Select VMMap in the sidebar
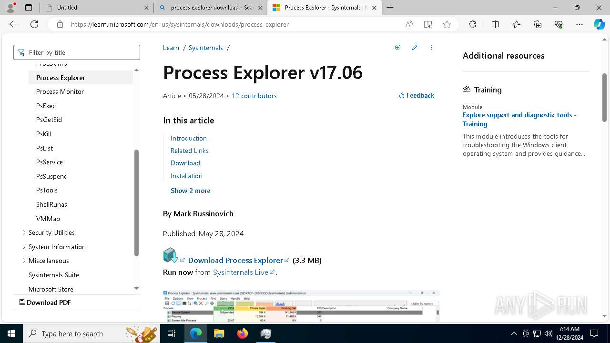The height and width of the screenshot is (343, 610). [x=48, y=219]
